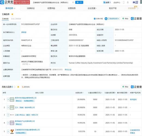This screenshot has height=136, width=142.
Task: Click the info icon next to 历史信息 tab
Action: [138, 8]
